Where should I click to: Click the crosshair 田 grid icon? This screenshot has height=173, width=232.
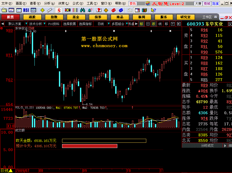tap(148, 24)
